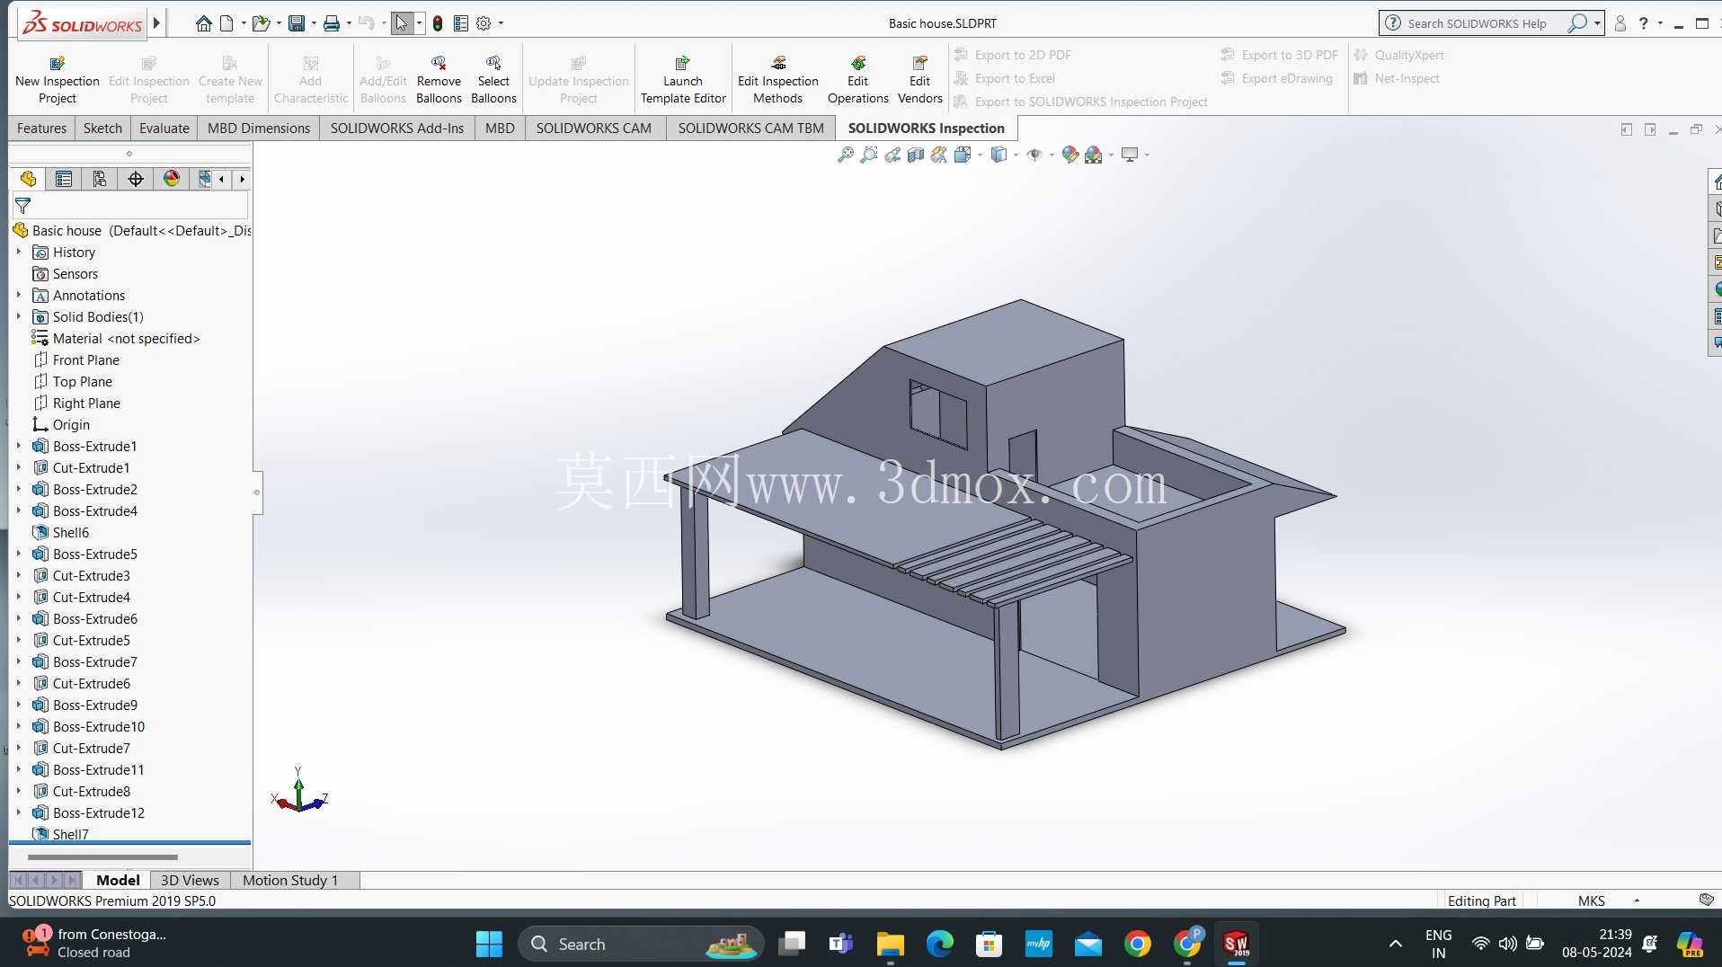This screenshot has height=967, width=1722.
Task: Switch to the Evaluate tab
Action: [x=164, y=128]
